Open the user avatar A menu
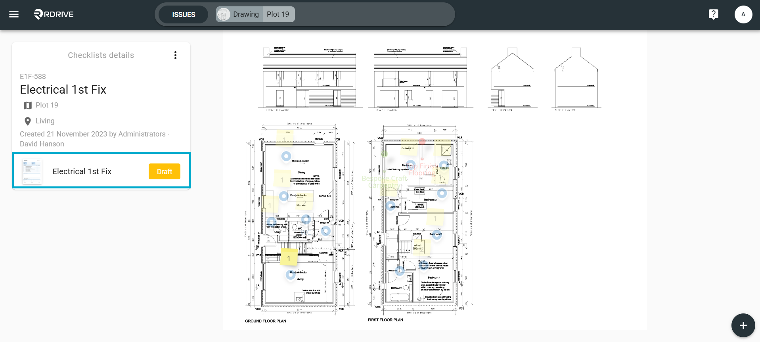 coord(743,14)
